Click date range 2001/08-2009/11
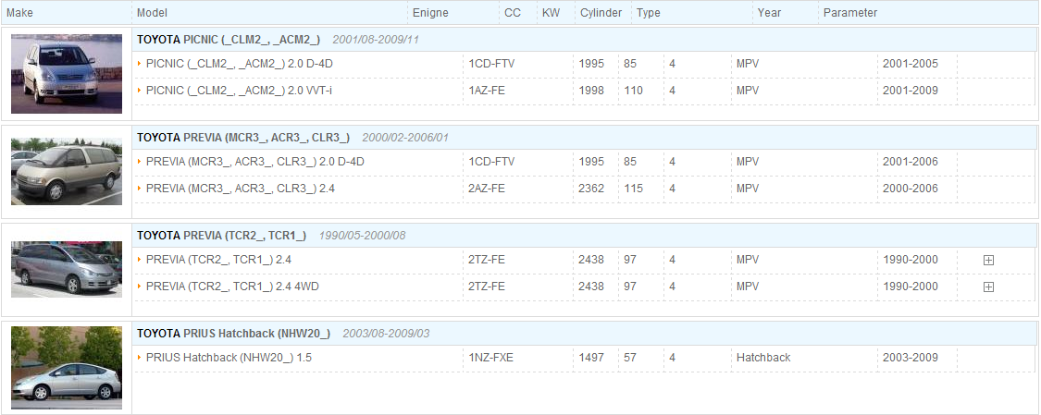 [x=376, y=40]
